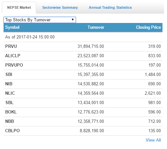Screen dimensions: 167x149
Task: Select turnover value 12,776,623.00
Action: tap(91, 112)
